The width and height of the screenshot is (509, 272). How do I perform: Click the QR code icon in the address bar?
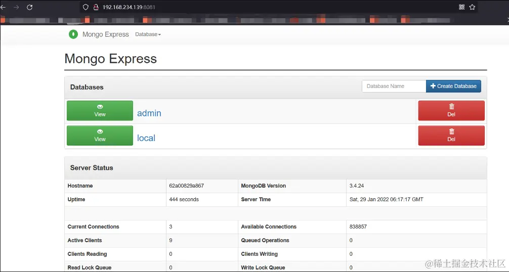tap(461, 7)
